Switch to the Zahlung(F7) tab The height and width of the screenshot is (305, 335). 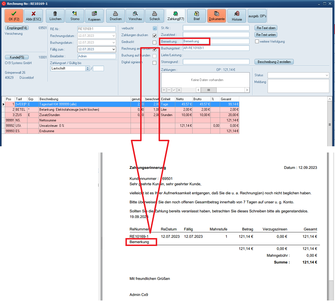point(176,16)
